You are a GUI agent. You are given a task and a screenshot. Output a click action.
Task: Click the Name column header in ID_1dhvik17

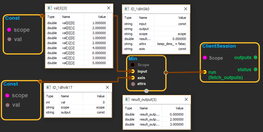pos(64,96)
